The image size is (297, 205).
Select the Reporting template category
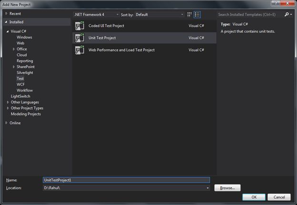coord(25,61)
